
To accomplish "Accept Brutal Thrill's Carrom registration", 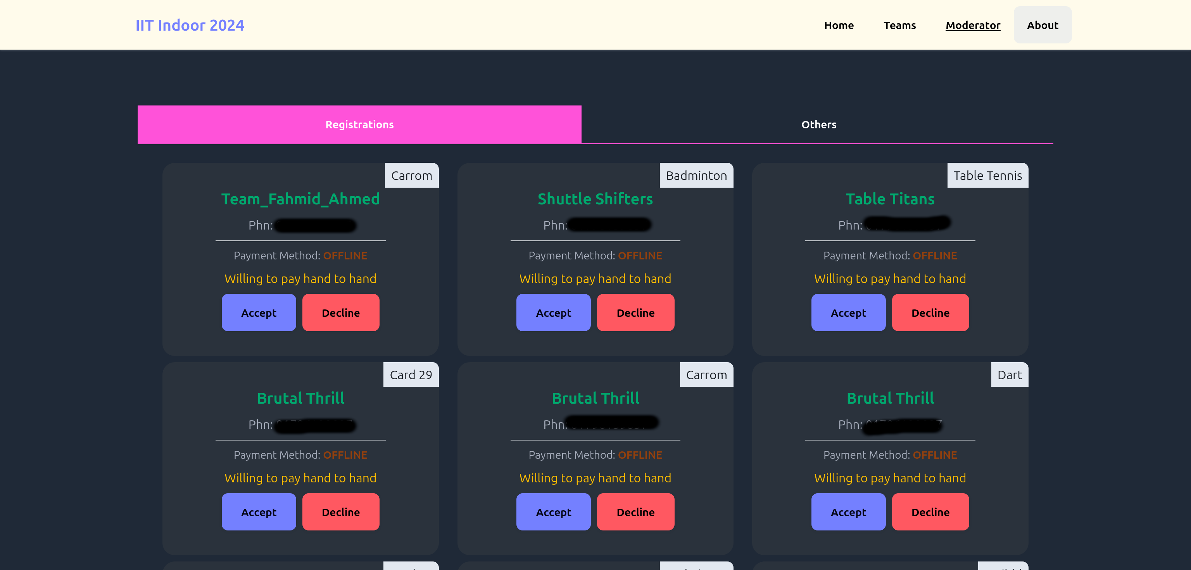I will [x=553, y=512].
